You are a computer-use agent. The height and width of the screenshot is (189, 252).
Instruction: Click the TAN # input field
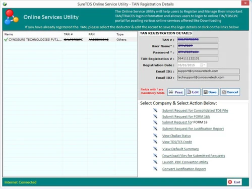(198, 40)
